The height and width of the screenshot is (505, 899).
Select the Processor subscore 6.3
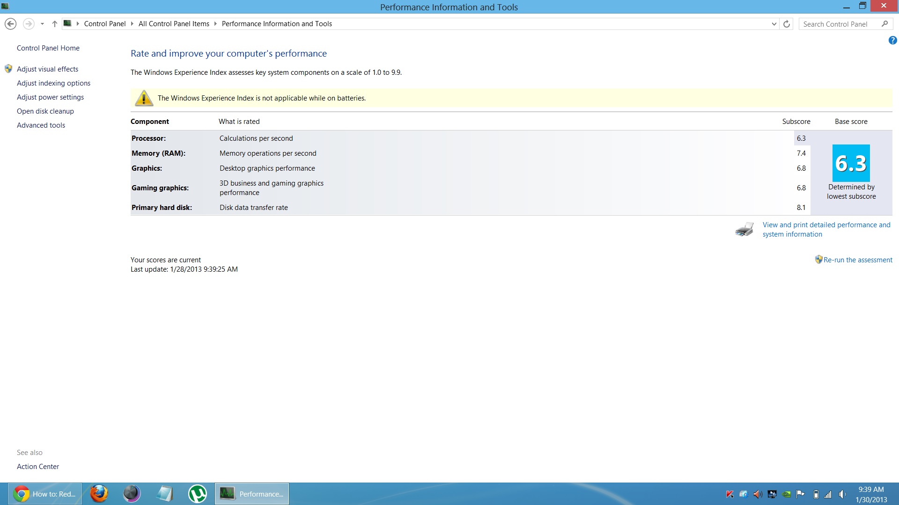point(801,138)
